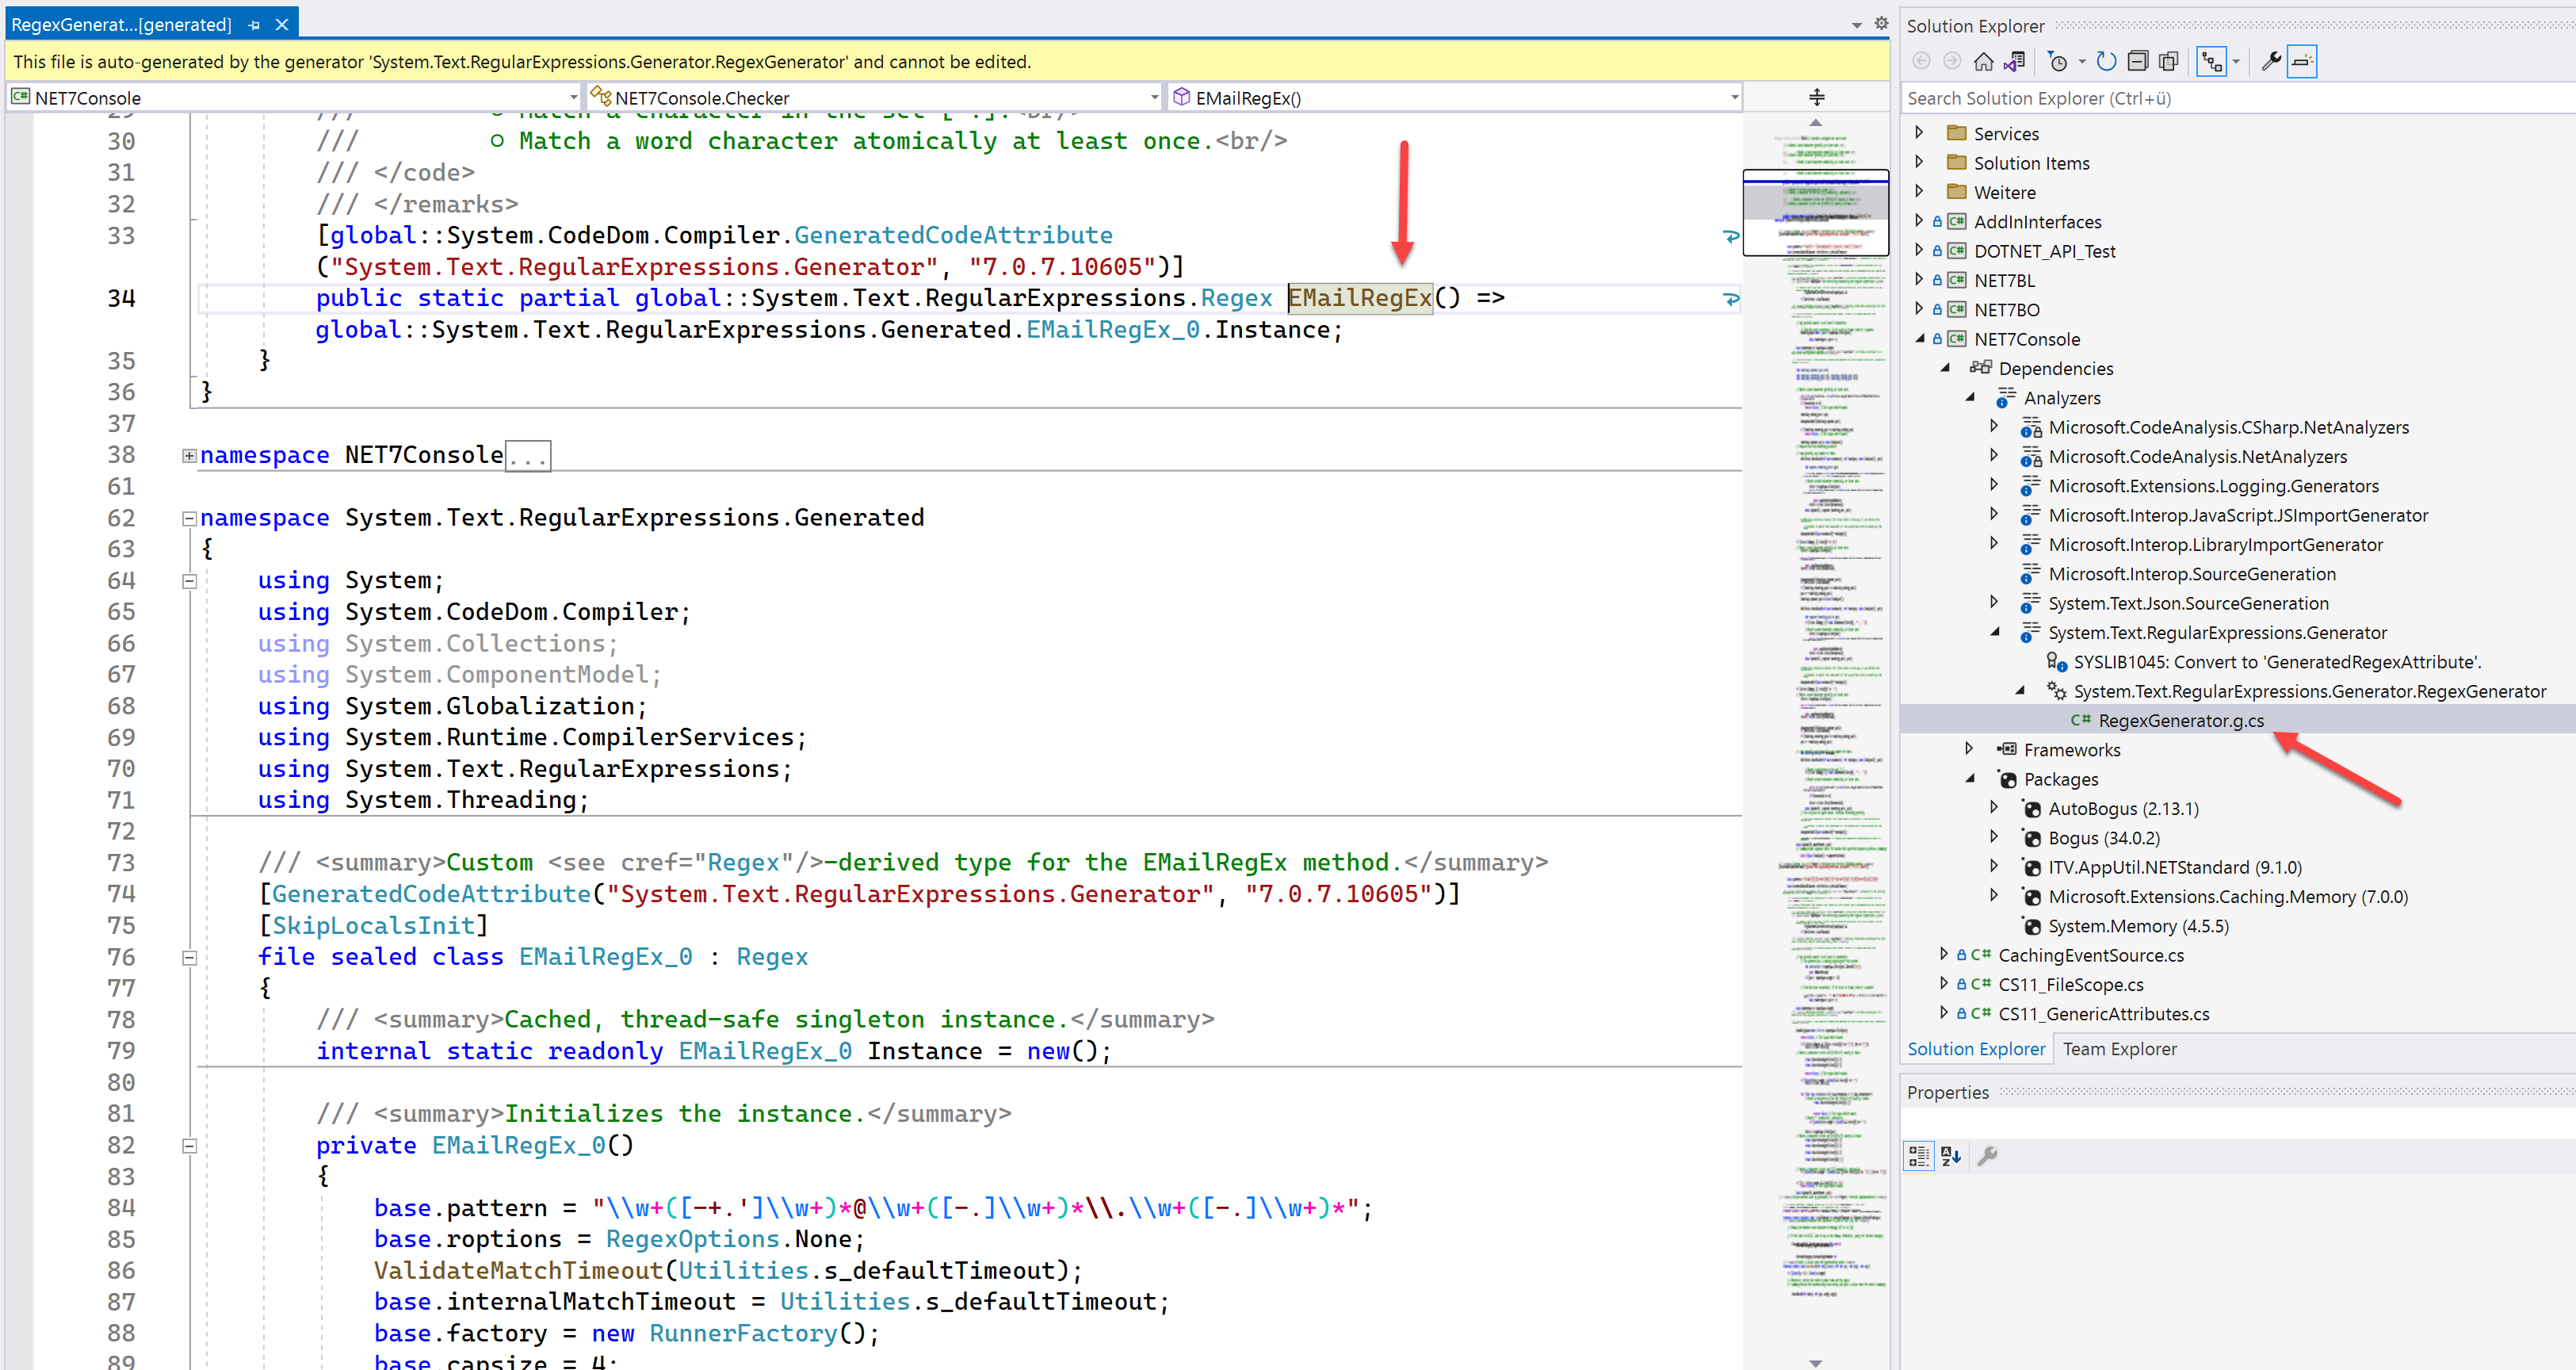Click the split editor window icon
The height and width of the screenshot is (1370, 2576).
pyautogui.click(x=1817, y=97)
